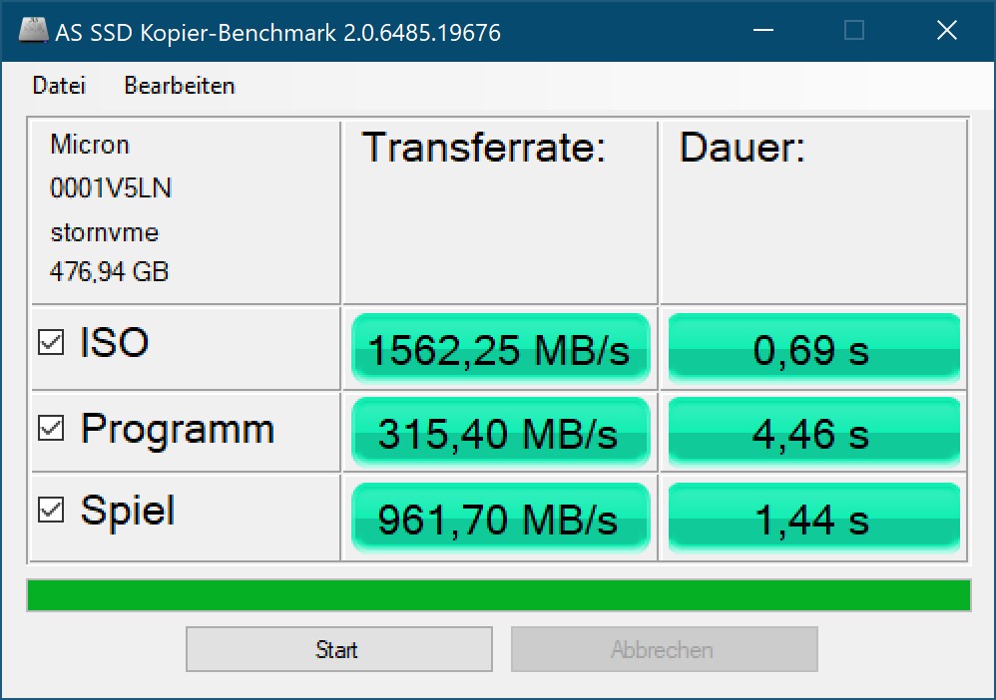Click the Abbrechen button

(664, 650)
